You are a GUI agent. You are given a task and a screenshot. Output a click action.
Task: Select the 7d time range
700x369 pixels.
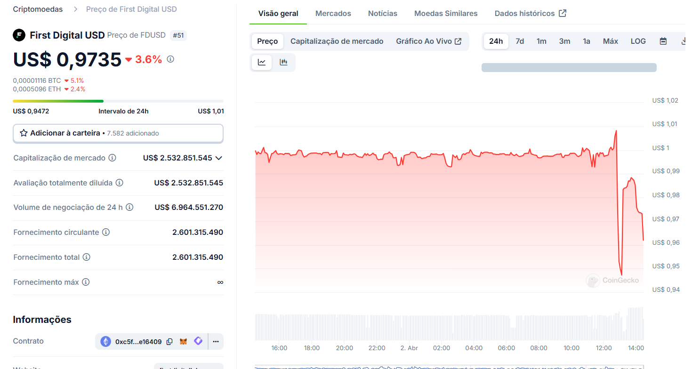point(520,41)
